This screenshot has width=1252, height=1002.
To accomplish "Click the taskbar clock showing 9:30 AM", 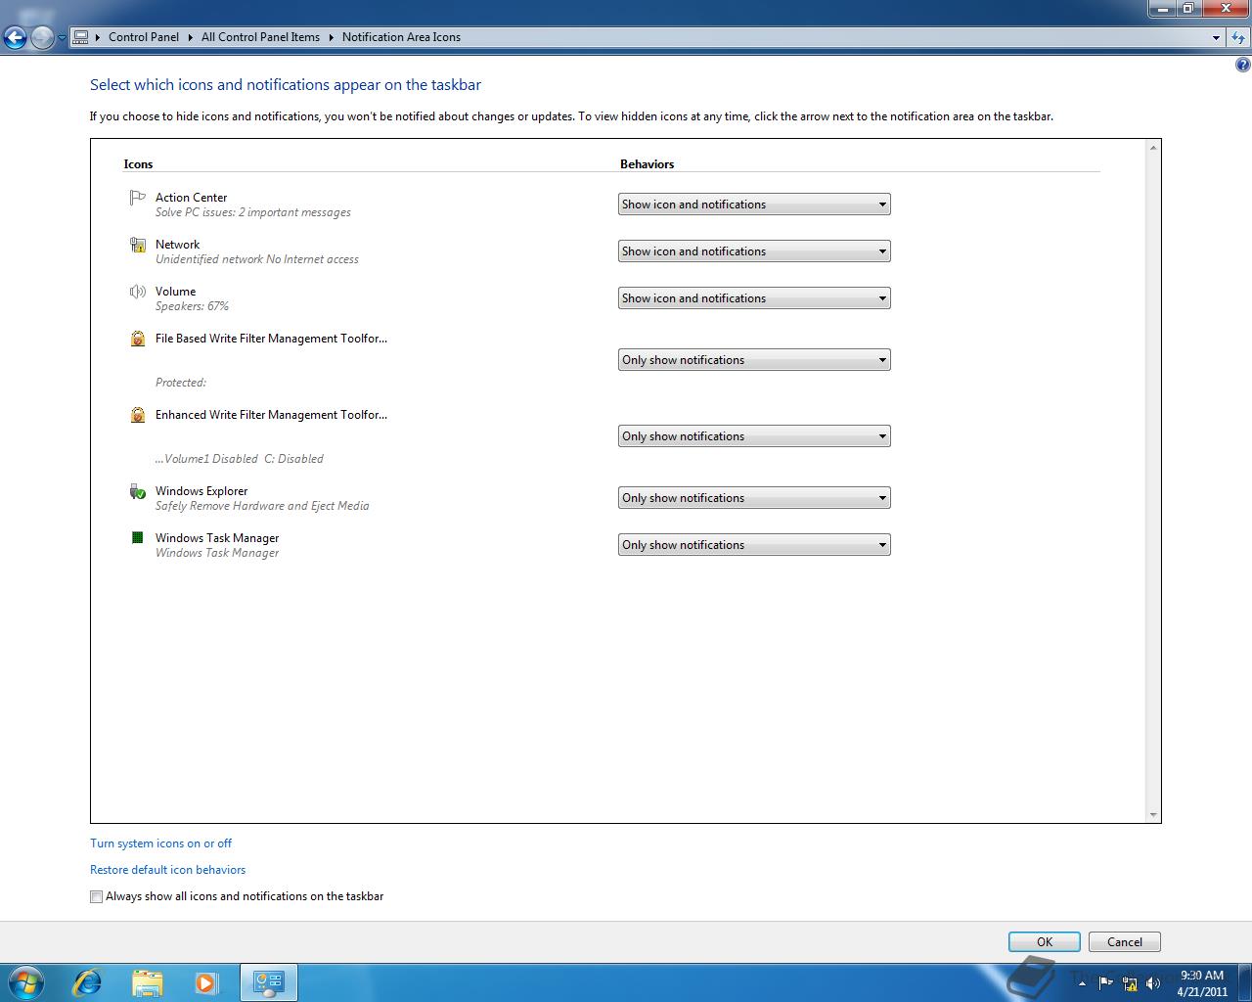I will point(1202,983).
